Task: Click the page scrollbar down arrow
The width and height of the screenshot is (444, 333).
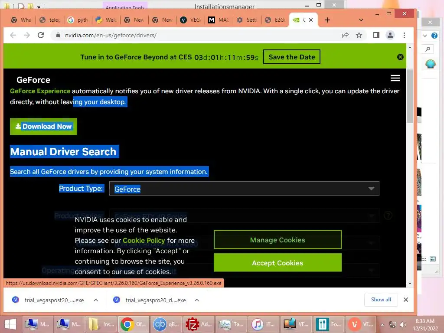Action: click(x=410, y=284)
